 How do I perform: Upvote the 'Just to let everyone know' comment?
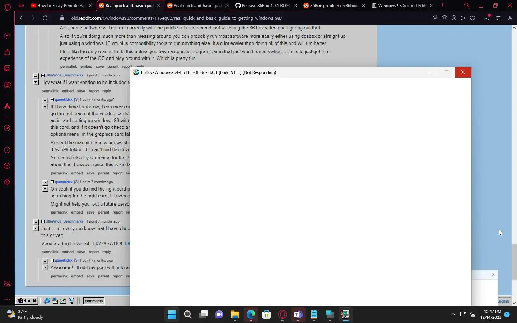click(36, 222)
